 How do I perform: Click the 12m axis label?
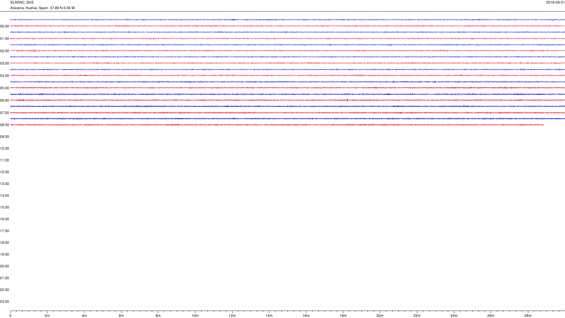(x=232, y=316)
